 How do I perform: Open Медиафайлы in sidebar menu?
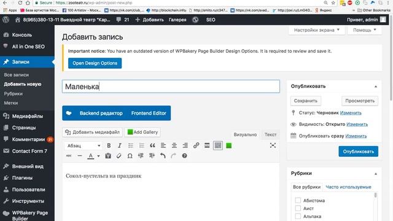27,116
